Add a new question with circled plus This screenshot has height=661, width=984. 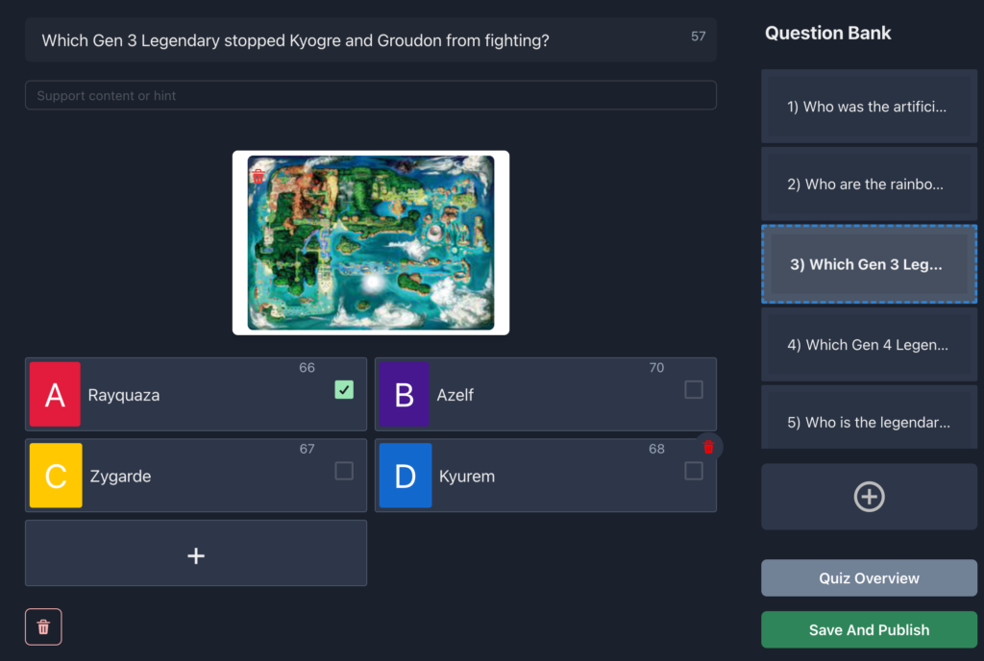click(869, 497)
